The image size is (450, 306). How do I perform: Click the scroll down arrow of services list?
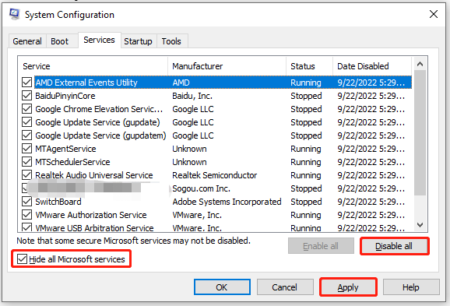point(420,225)
